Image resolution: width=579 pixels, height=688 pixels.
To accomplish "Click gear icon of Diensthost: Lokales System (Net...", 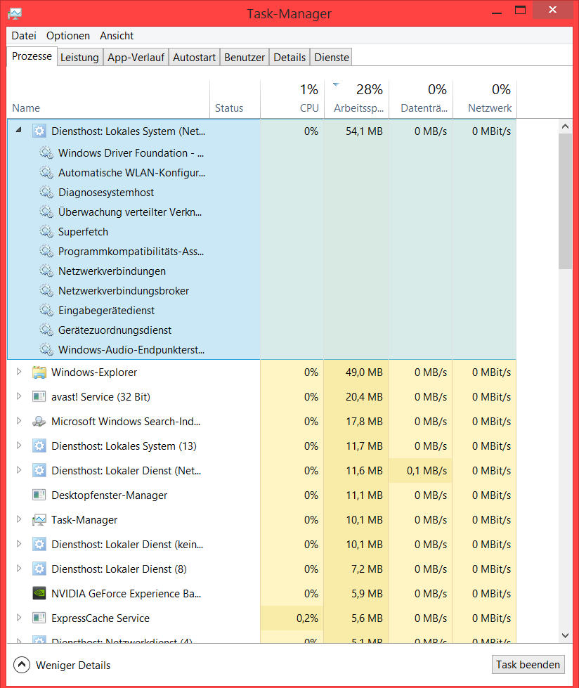I will (x=39, y=131).
